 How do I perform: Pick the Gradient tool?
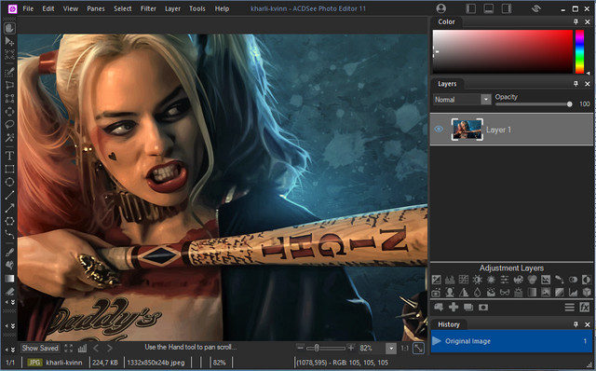pos(9,279)
